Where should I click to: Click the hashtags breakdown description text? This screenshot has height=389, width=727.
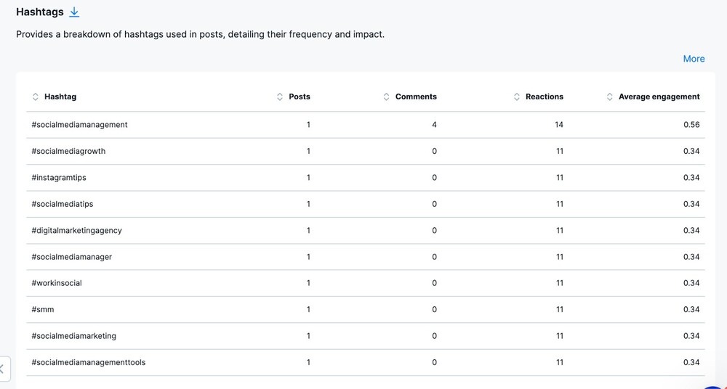tap(201, 35)
